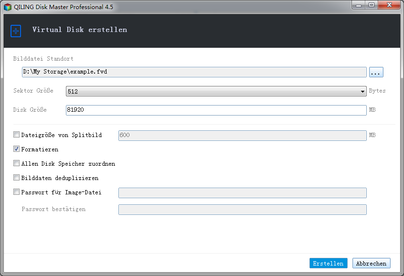This screenshot has height=276, width=404.
Task: Click the blue plus Virtual Disk icon
Action: click(16, 31)
